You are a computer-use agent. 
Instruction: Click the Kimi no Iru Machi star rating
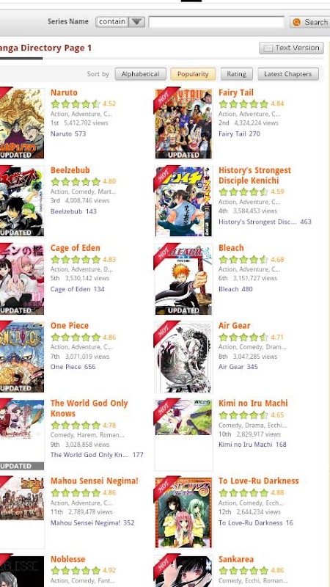243,415
